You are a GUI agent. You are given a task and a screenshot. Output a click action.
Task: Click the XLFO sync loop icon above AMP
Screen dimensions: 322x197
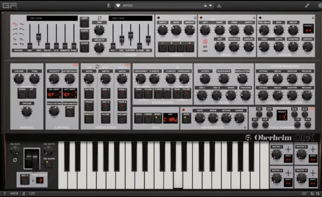click(x=99, y=18)
